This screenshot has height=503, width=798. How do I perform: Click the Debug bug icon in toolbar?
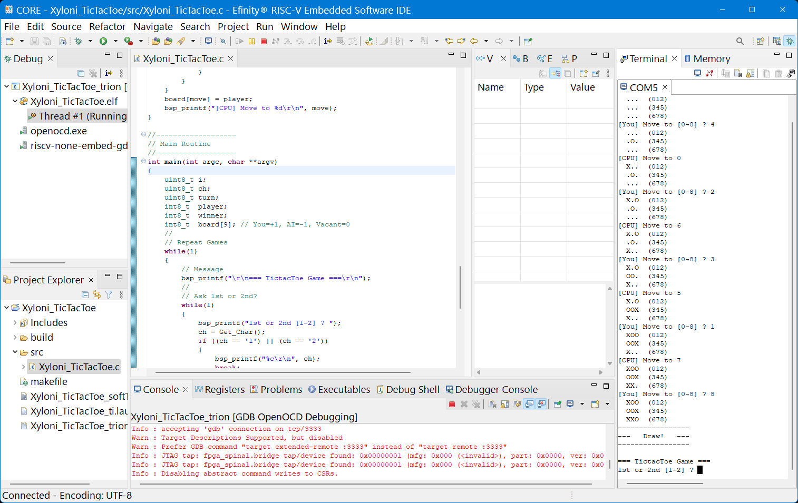pos(79,41)
